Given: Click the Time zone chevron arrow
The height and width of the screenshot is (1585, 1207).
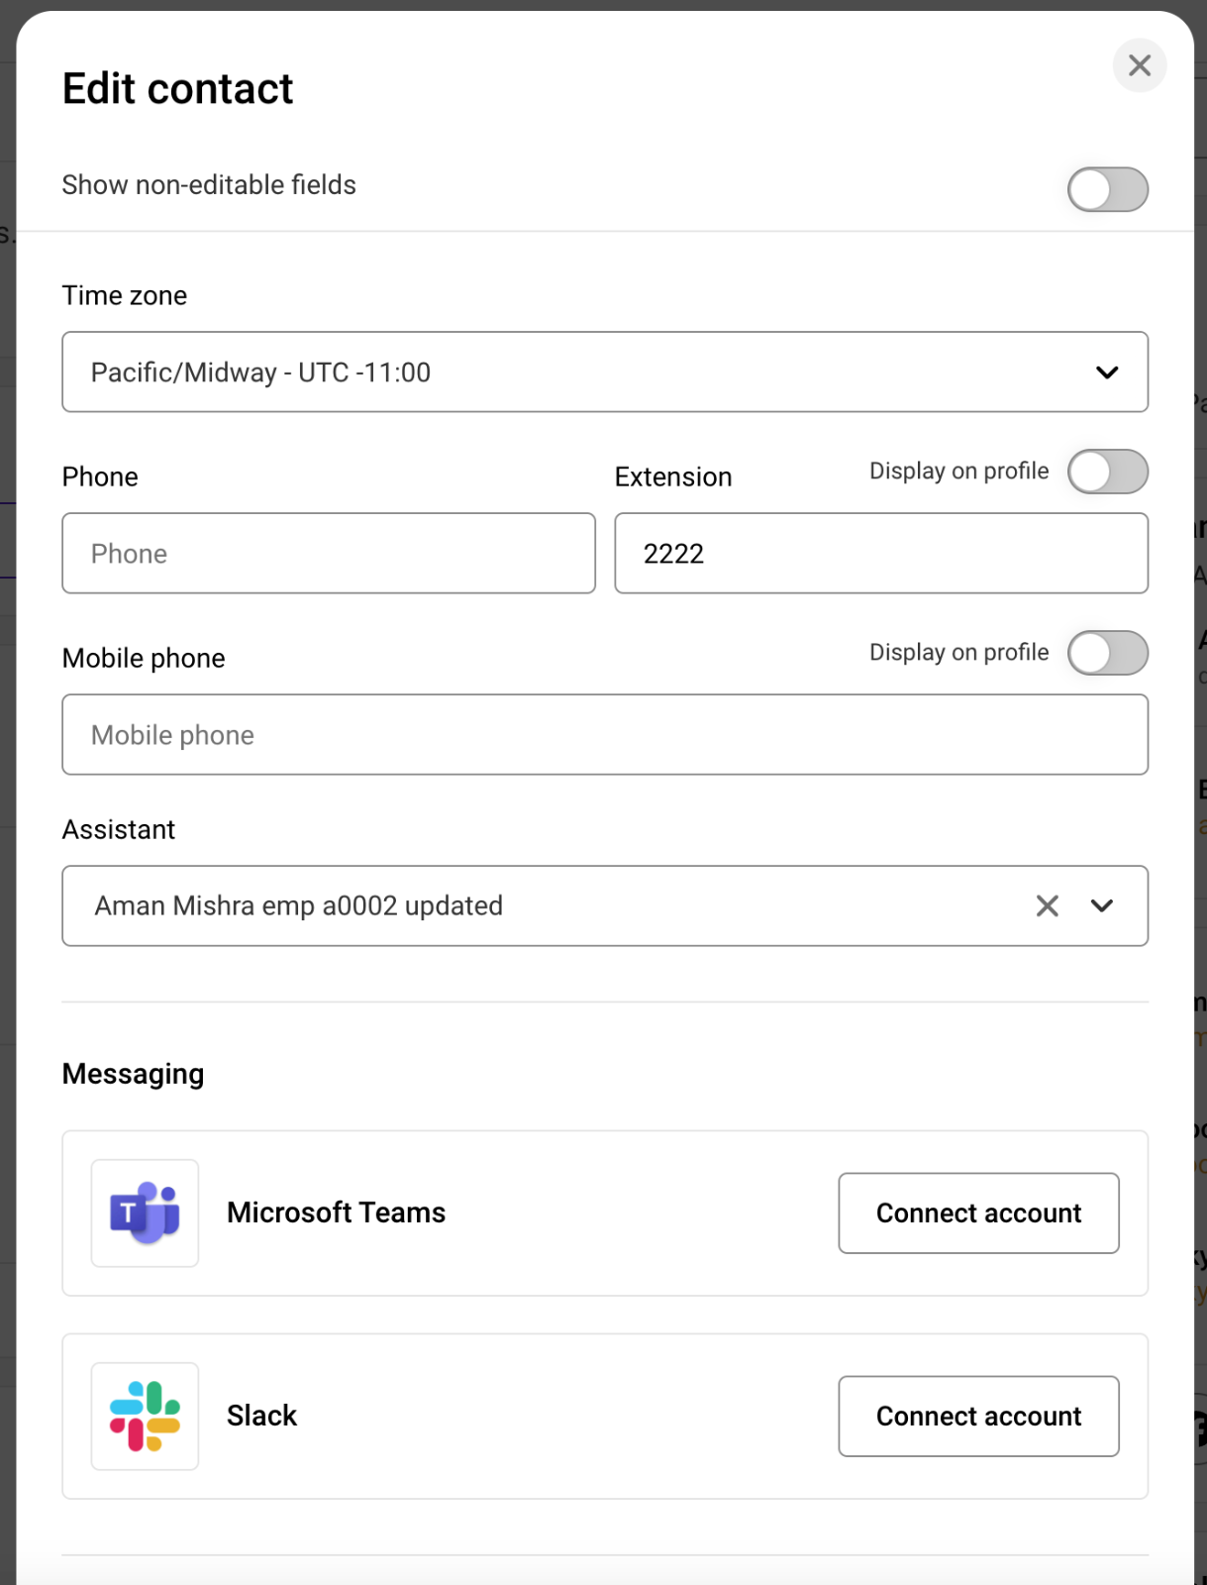Looking at the screenshot, I should (1106, 372).
